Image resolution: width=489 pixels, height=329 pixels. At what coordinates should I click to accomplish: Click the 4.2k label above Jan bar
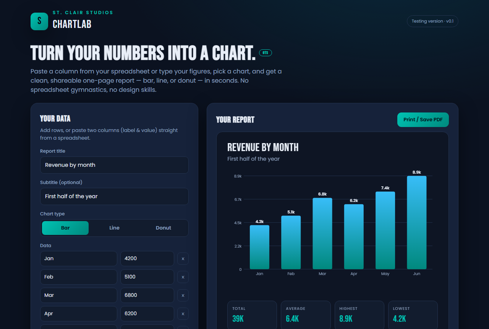click(259, 221)
